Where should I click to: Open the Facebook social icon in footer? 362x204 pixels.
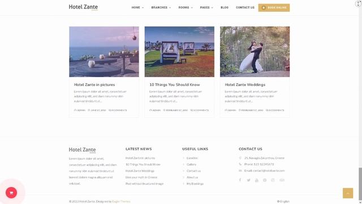(x=240, y=180)
